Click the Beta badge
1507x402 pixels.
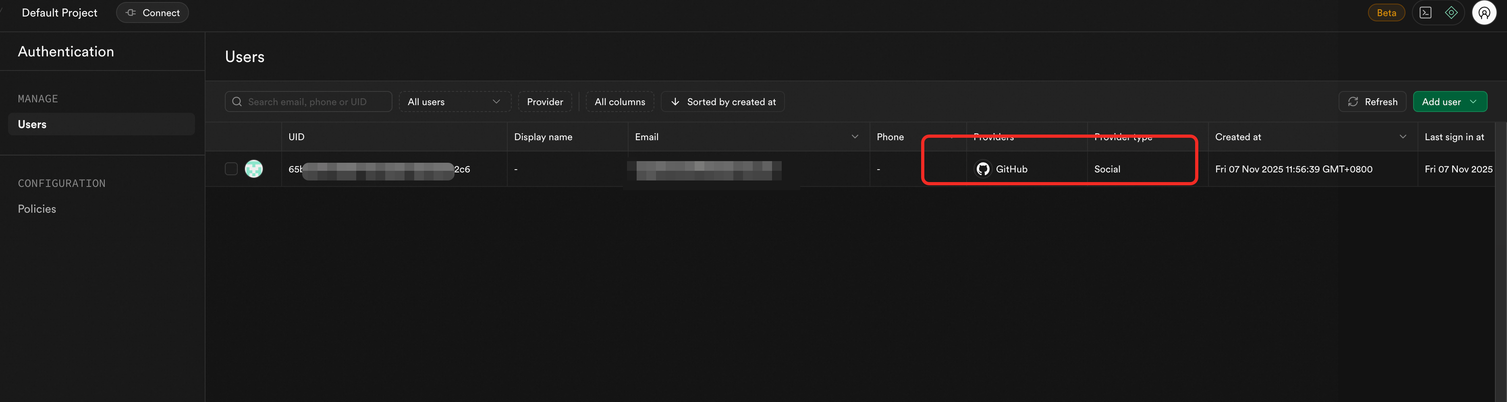[1386, 13]
